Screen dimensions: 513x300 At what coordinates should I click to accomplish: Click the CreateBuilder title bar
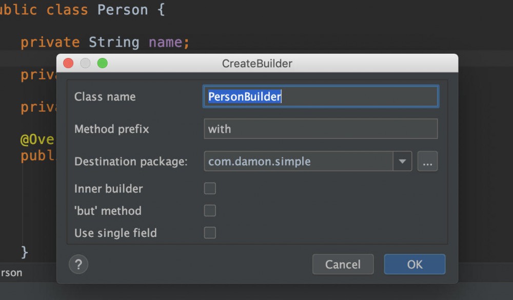(x=257, y=64)
